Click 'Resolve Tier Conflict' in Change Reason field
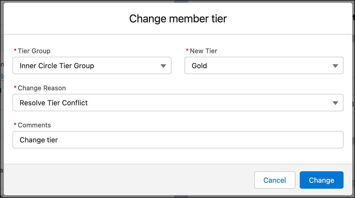The width and height of the screenshot is (355, 198). point(53,103)
